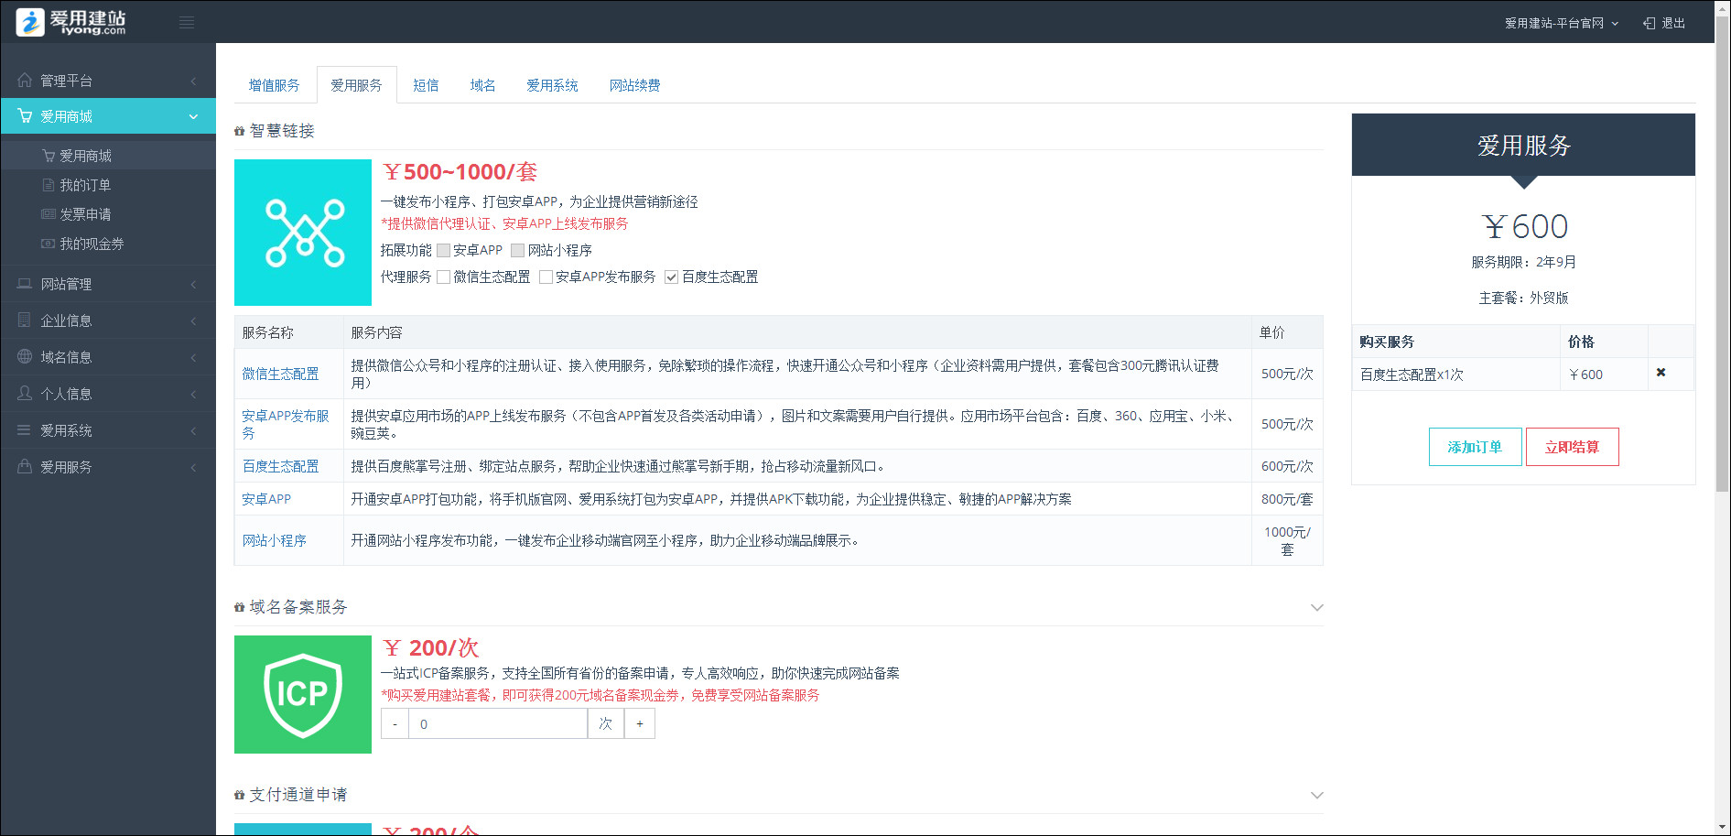
Task: Open the 短信 tab
Action: pyautogui.click(x=426, y=85)
